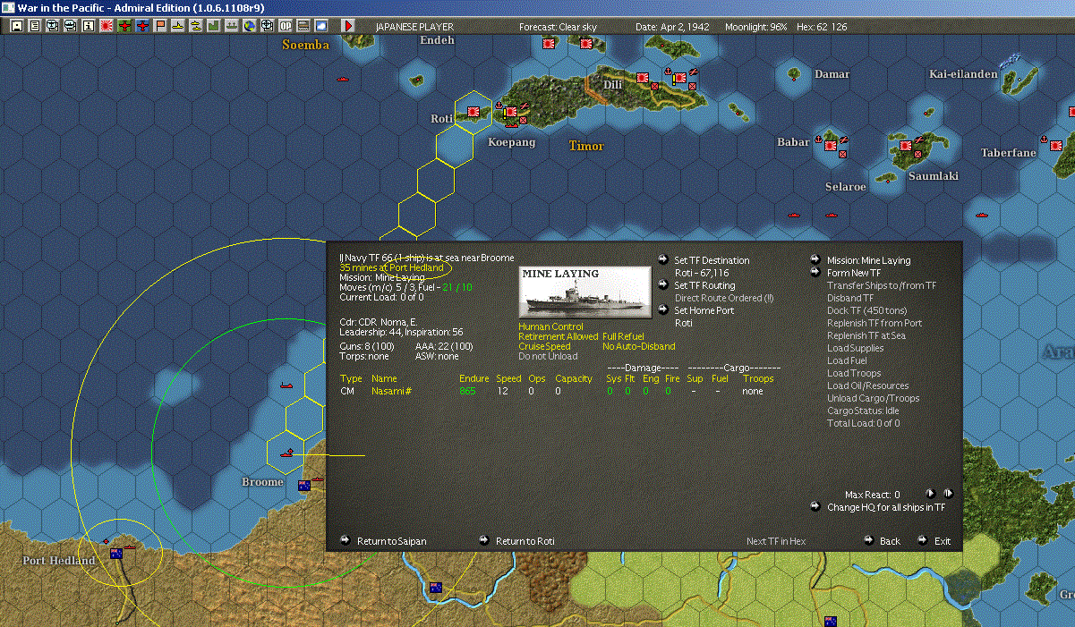Open Set TF Routing
The height and width of the screenshot is (627, 1075).
pyautogui.click(x=704, y=285)
